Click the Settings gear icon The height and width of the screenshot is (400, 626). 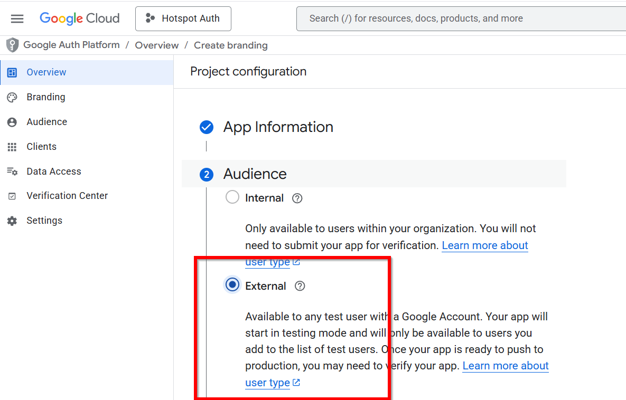click(x=12, y=221)
